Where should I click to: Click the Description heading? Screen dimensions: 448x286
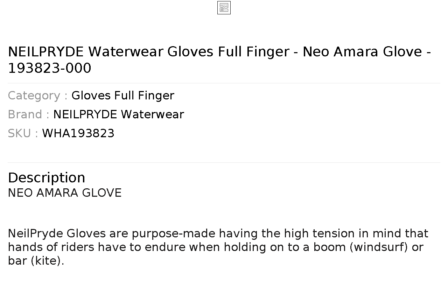tap(47, 178)
